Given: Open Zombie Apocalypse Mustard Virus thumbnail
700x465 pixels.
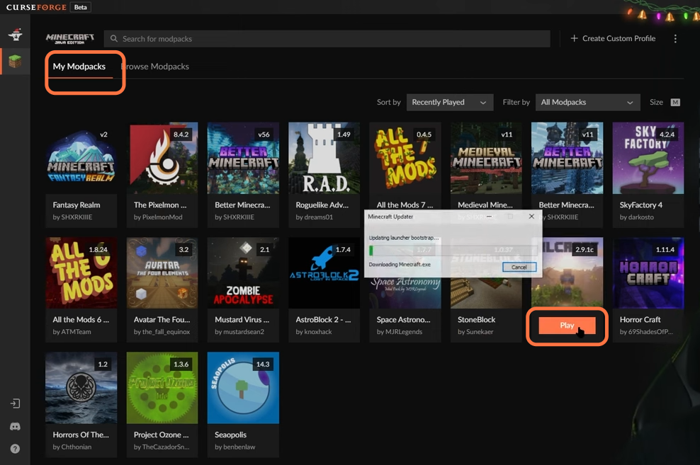Looking at the screenshot, I should [243, 273].
